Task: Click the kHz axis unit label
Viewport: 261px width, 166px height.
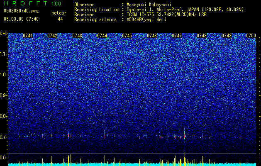Action: pyautogui.click(x=4, y=34)
